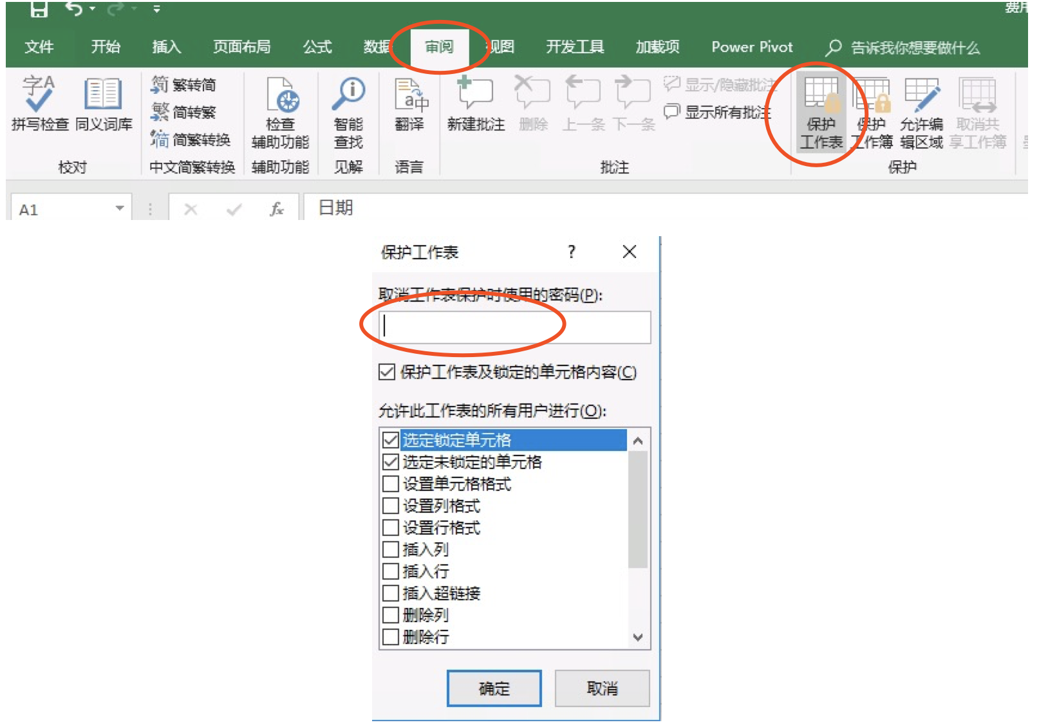Close the 保护工作表 dialog

pyautogui.click(x=630, y=252)
